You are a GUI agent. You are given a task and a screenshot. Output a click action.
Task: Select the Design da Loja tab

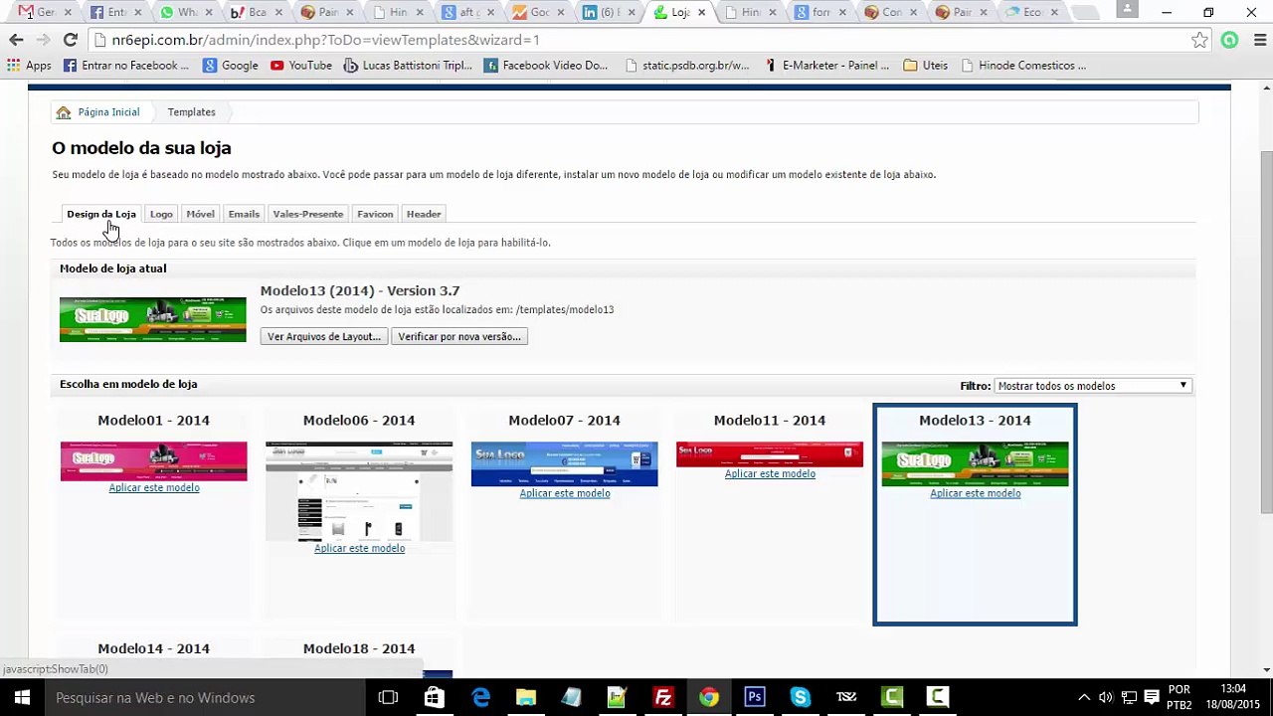coord(101,214)
